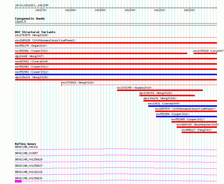Click esv2743918 (Wong2012b) variant label
Viewport: 224px width, 184px height.
point(78,82)
